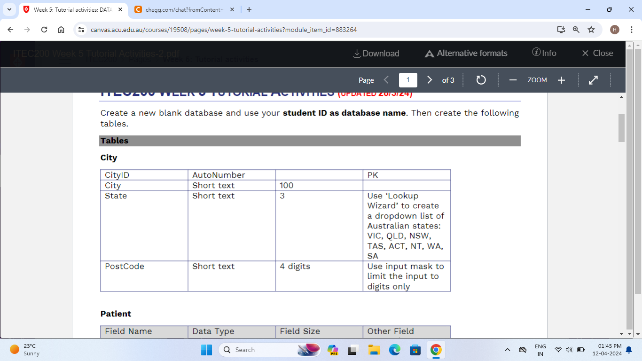Open the Windows Start menu
Screen dimensions: 642x361
click(206, 350)
